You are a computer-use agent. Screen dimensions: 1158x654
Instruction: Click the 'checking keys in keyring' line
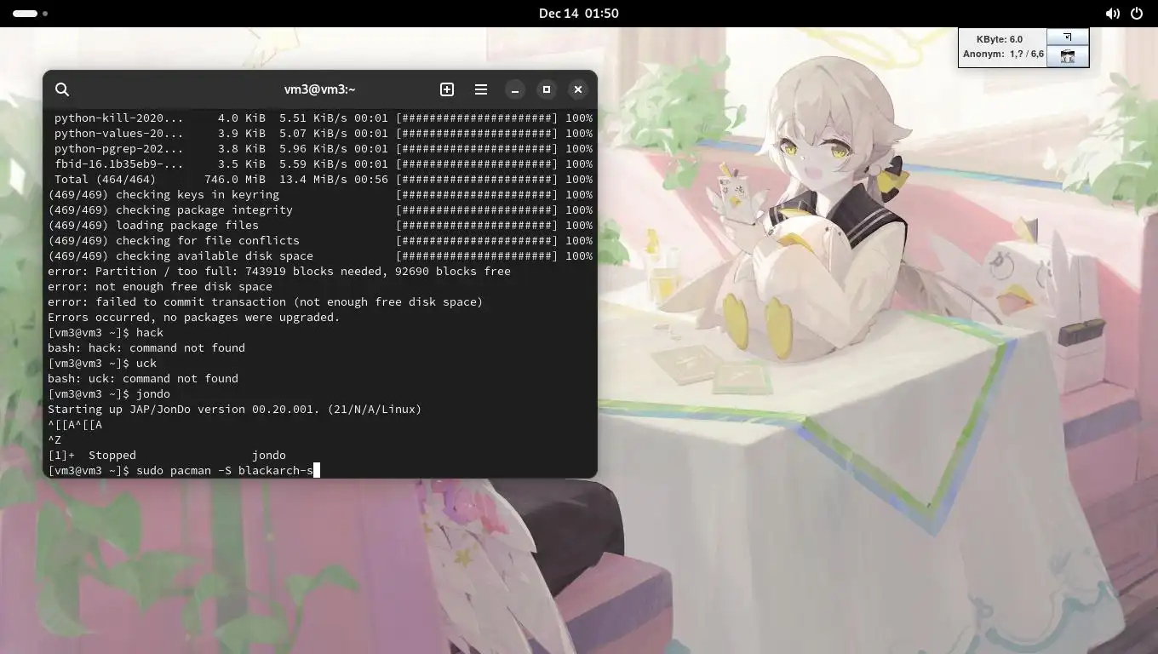point(320,194)
